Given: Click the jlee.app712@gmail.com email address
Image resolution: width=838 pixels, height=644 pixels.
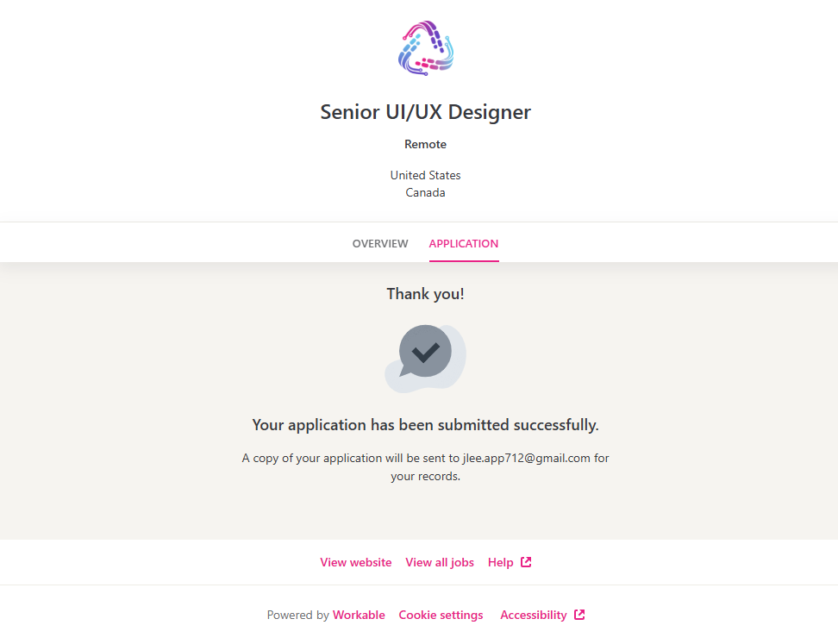Looking at the screenshot, I should tap(521, 458).
